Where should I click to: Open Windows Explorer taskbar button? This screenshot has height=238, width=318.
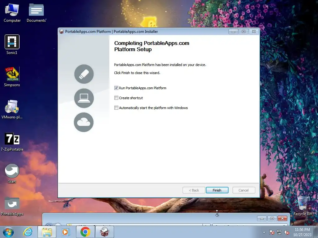click(47, 232)
